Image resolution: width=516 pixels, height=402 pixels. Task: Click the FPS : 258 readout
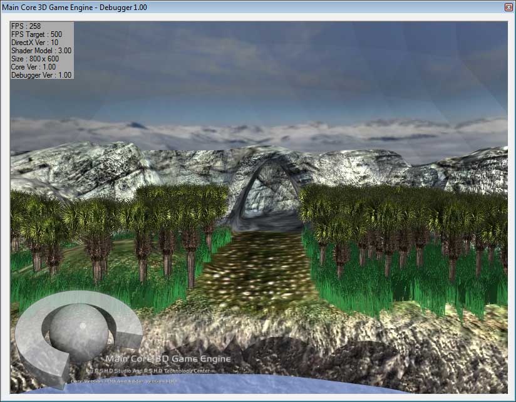point(26,26)
